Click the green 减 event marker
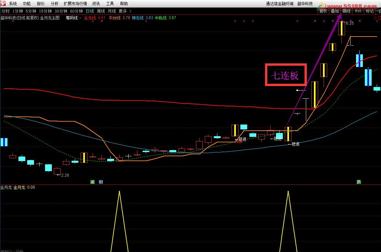The image size is (381, 252). coord(92,182)
